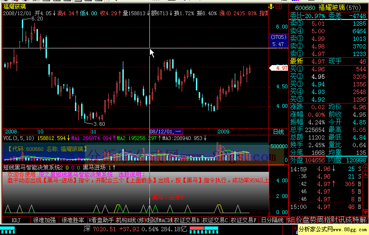Switch side panel to 周 tab
This screenshot has width=369, height=235.
320,220
